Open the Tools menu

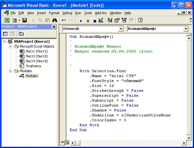88,13
